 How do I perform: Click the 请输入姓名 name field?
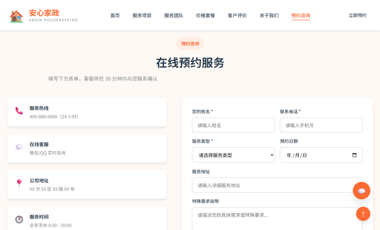tap(233, 125)
